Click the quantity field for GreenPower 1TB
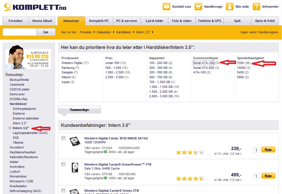Screen dimensions: 282x194 click(256, 176)
